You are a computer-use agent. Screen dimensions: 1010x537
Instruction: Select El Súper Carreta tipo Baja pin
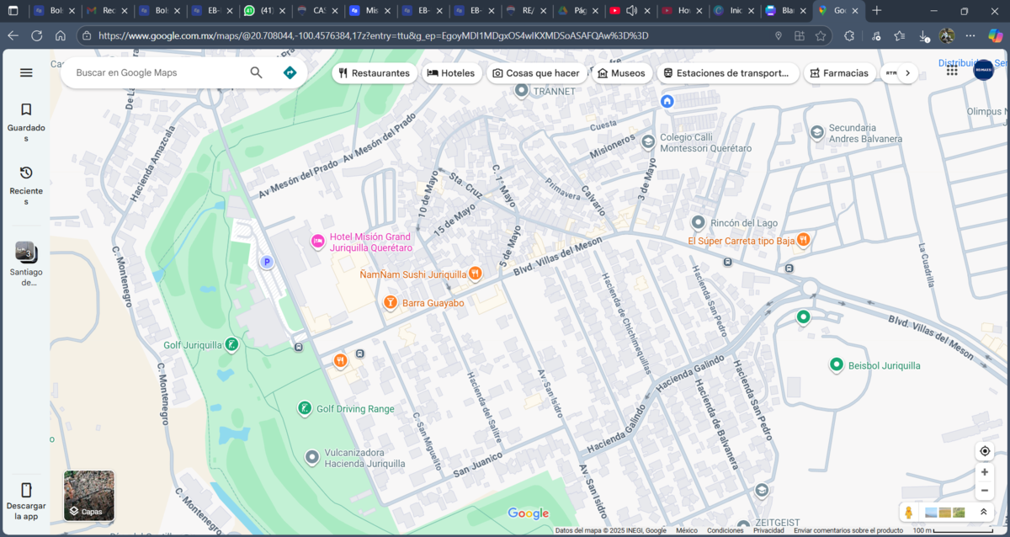[803, 240]
